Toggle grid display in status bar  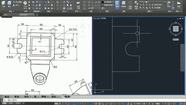(x=60, y=104)
